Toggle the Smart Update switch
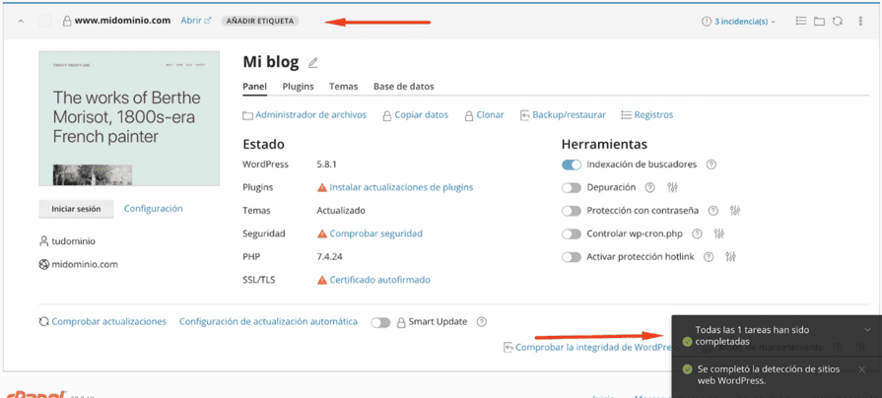This screenshot has width=882, height=398. point(380,322)
